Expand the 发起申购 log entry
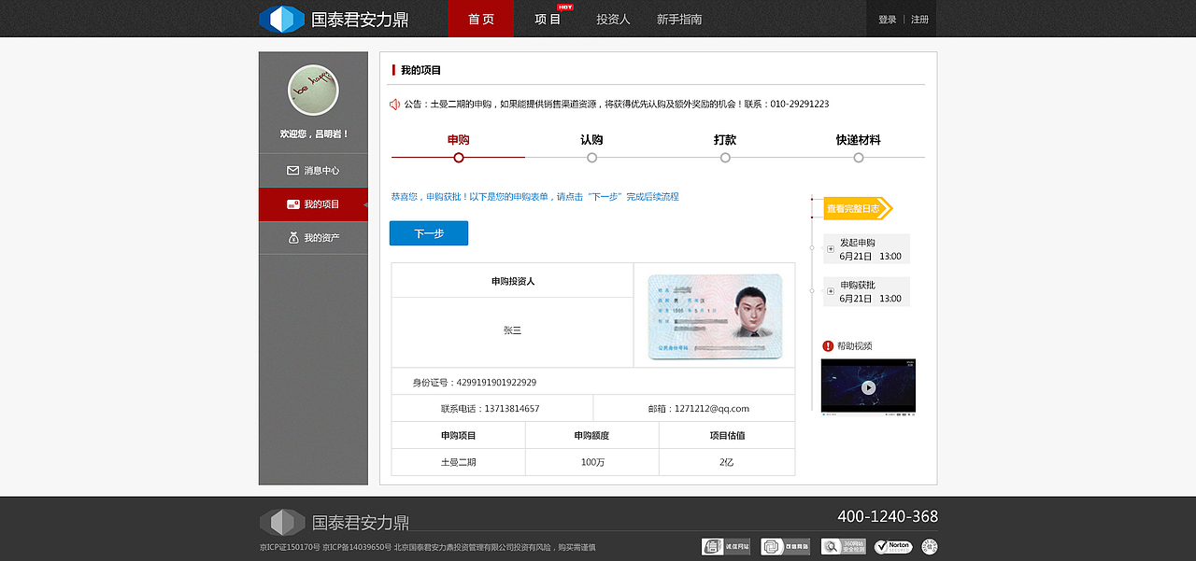 pos(831,248)
